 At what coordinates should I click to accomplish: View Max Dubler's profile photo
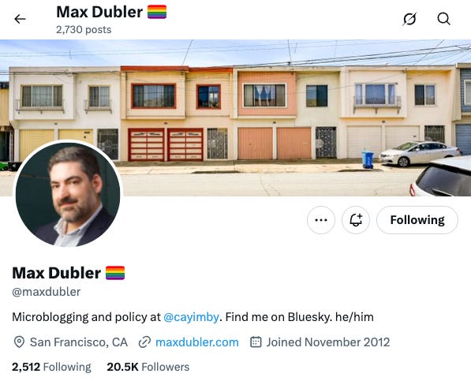(x=68, y=194)
